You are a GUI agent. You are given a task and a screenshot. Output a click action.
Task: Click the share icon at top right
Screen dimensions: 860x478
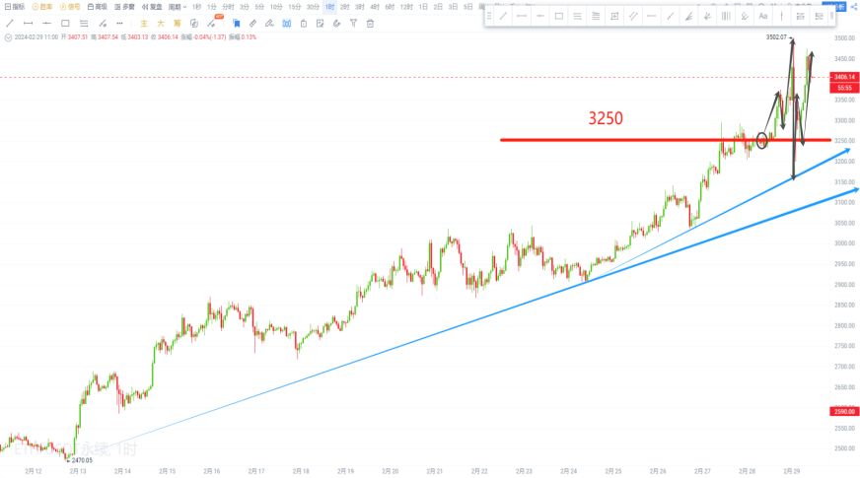tap(853, 7)
